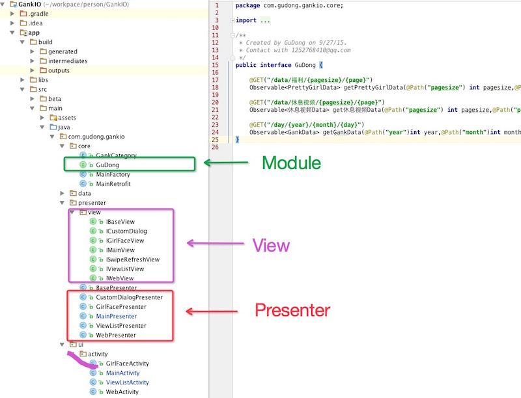Click the folder icon of the .idea directory
Viewport: 521px width, 398px height.
tap(23, 23)
